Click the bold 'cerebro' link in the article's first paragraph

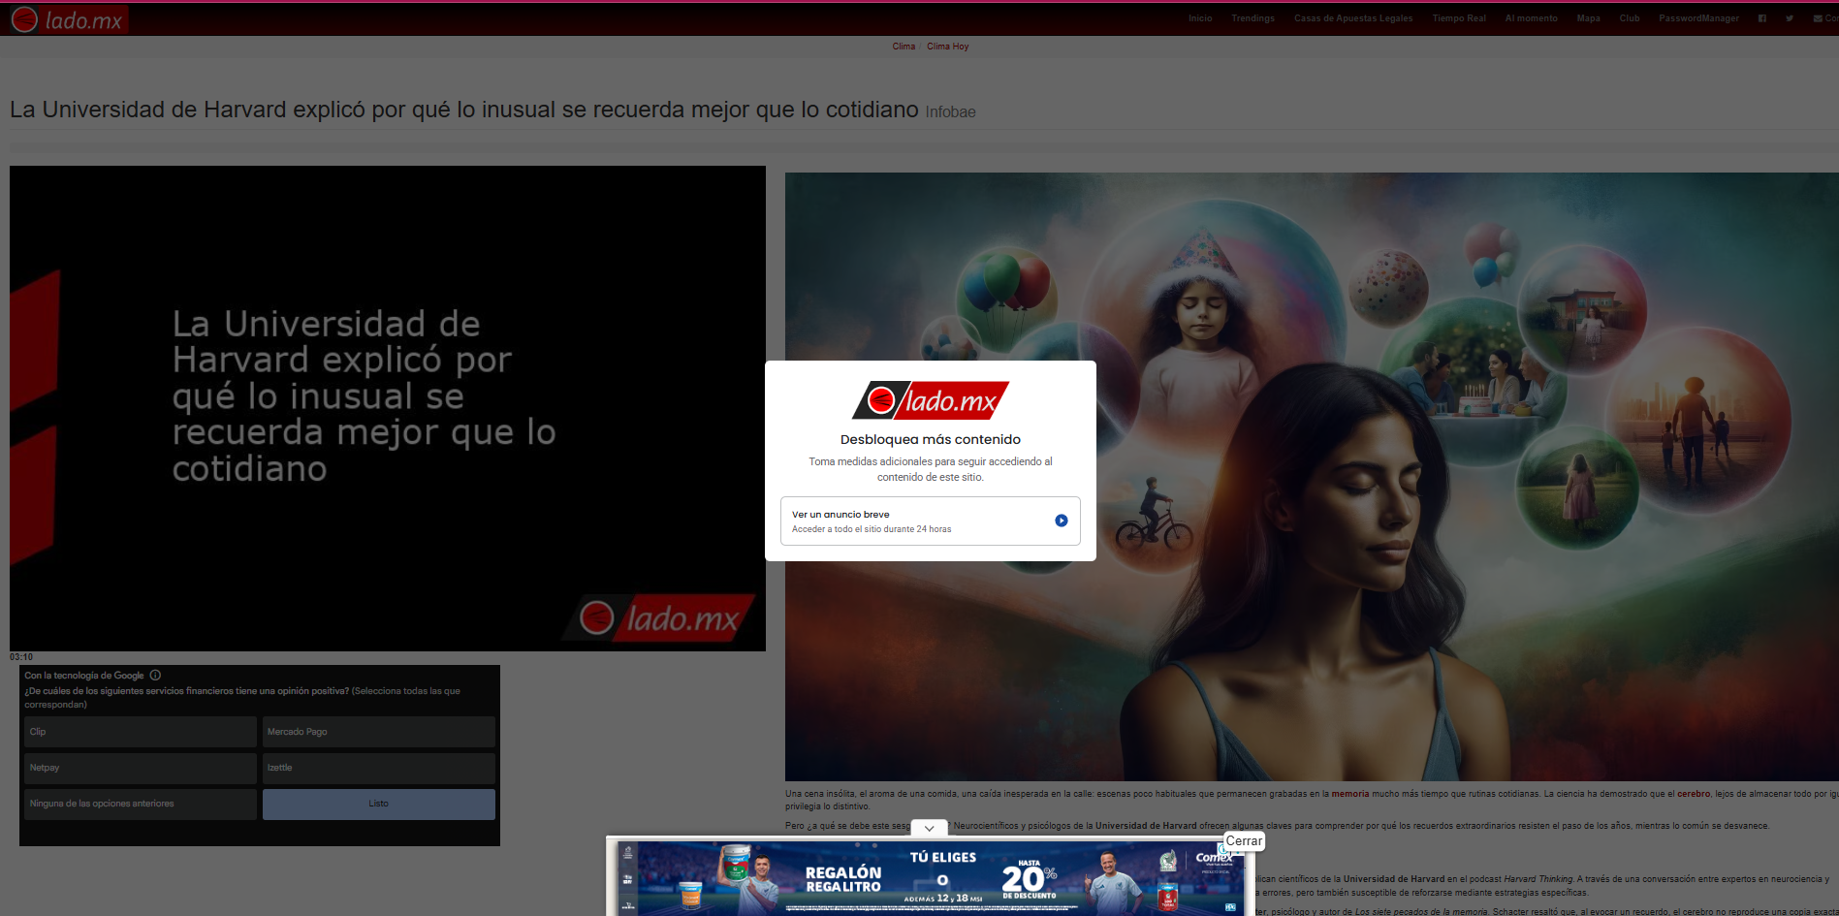[x=1694, y=794]
